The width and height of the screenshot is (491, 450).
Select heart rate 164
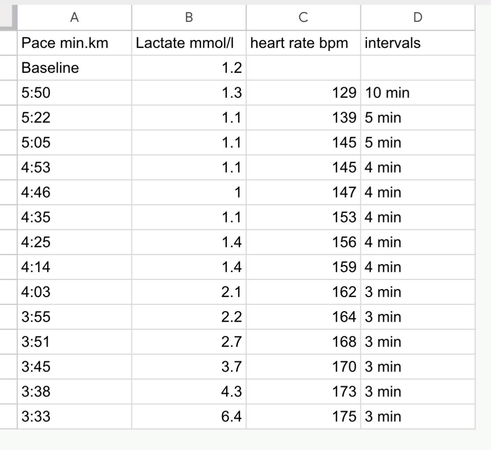[x=303, y=317]
